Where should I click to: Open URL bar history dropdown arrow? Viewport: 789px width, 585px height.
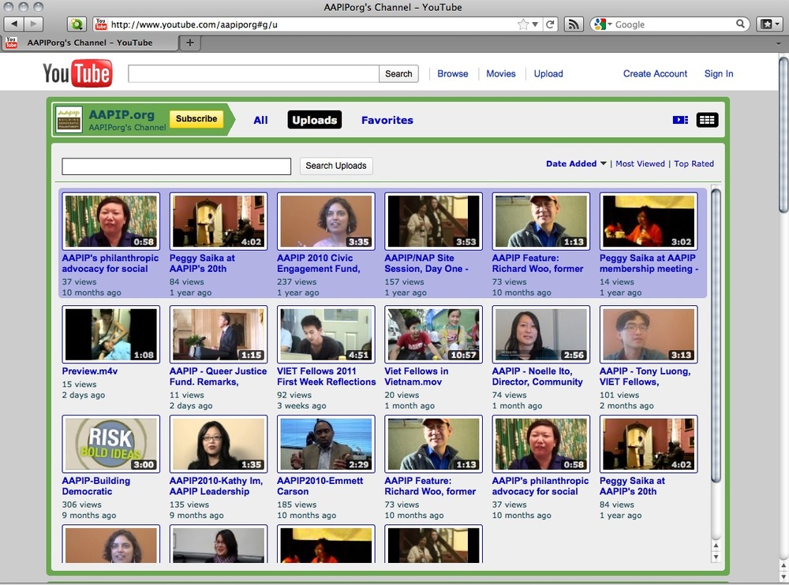(536, 24)
